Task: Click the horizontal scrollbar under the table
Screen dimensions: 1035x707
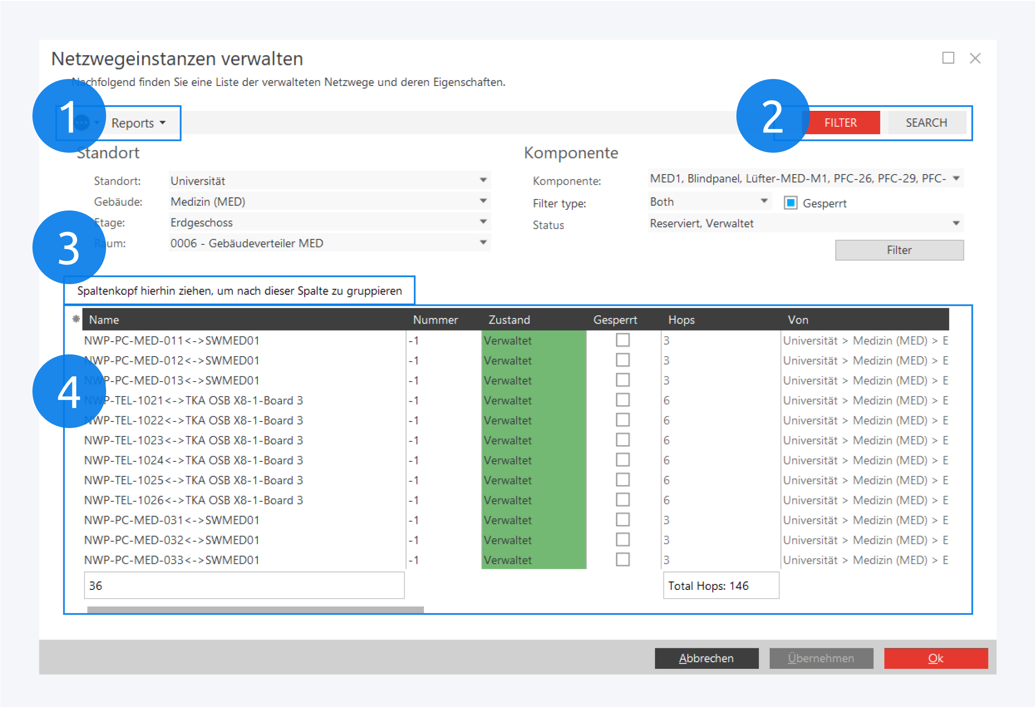Action: pos(255,610)
